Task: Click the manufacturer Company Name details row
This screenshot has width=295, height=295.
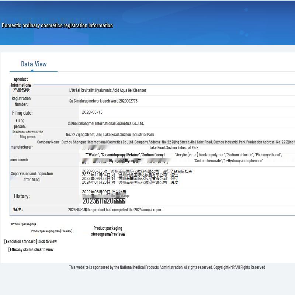Action: click(x=166, y=142)
